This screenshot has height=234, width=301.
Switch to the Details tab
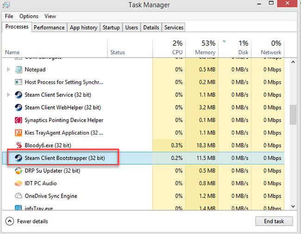(x=151, y=27)
